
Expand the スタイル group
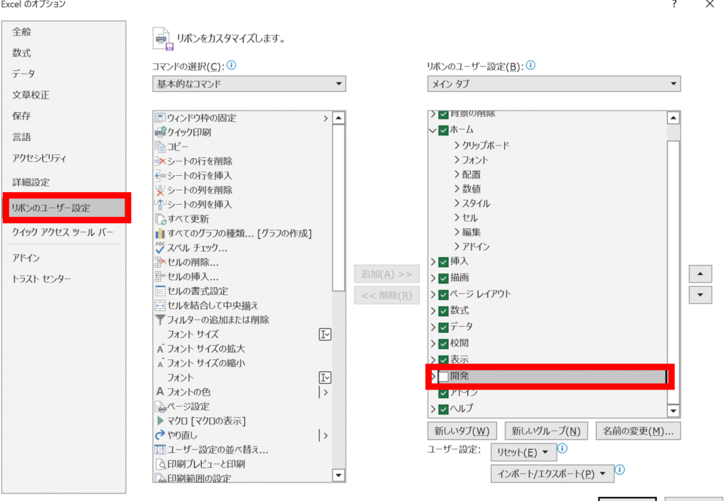pos(457,203)
